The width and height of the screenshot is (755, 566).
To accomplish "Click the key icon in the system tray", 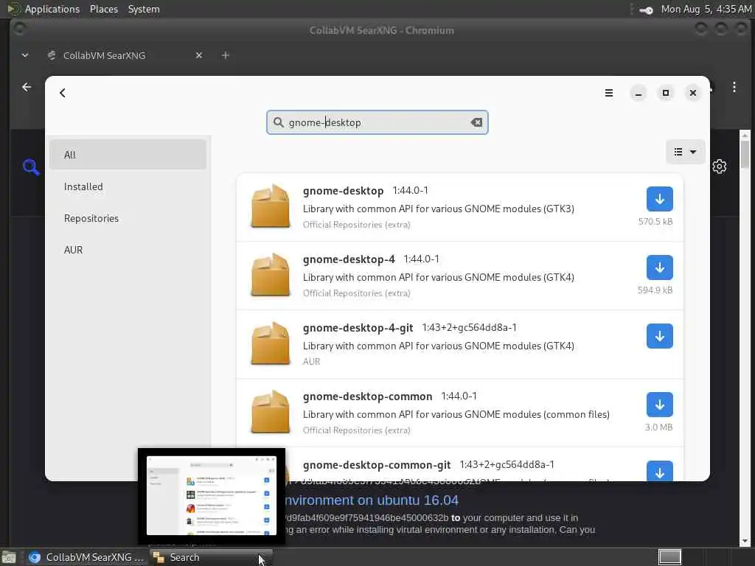I will tap(646, 10).
